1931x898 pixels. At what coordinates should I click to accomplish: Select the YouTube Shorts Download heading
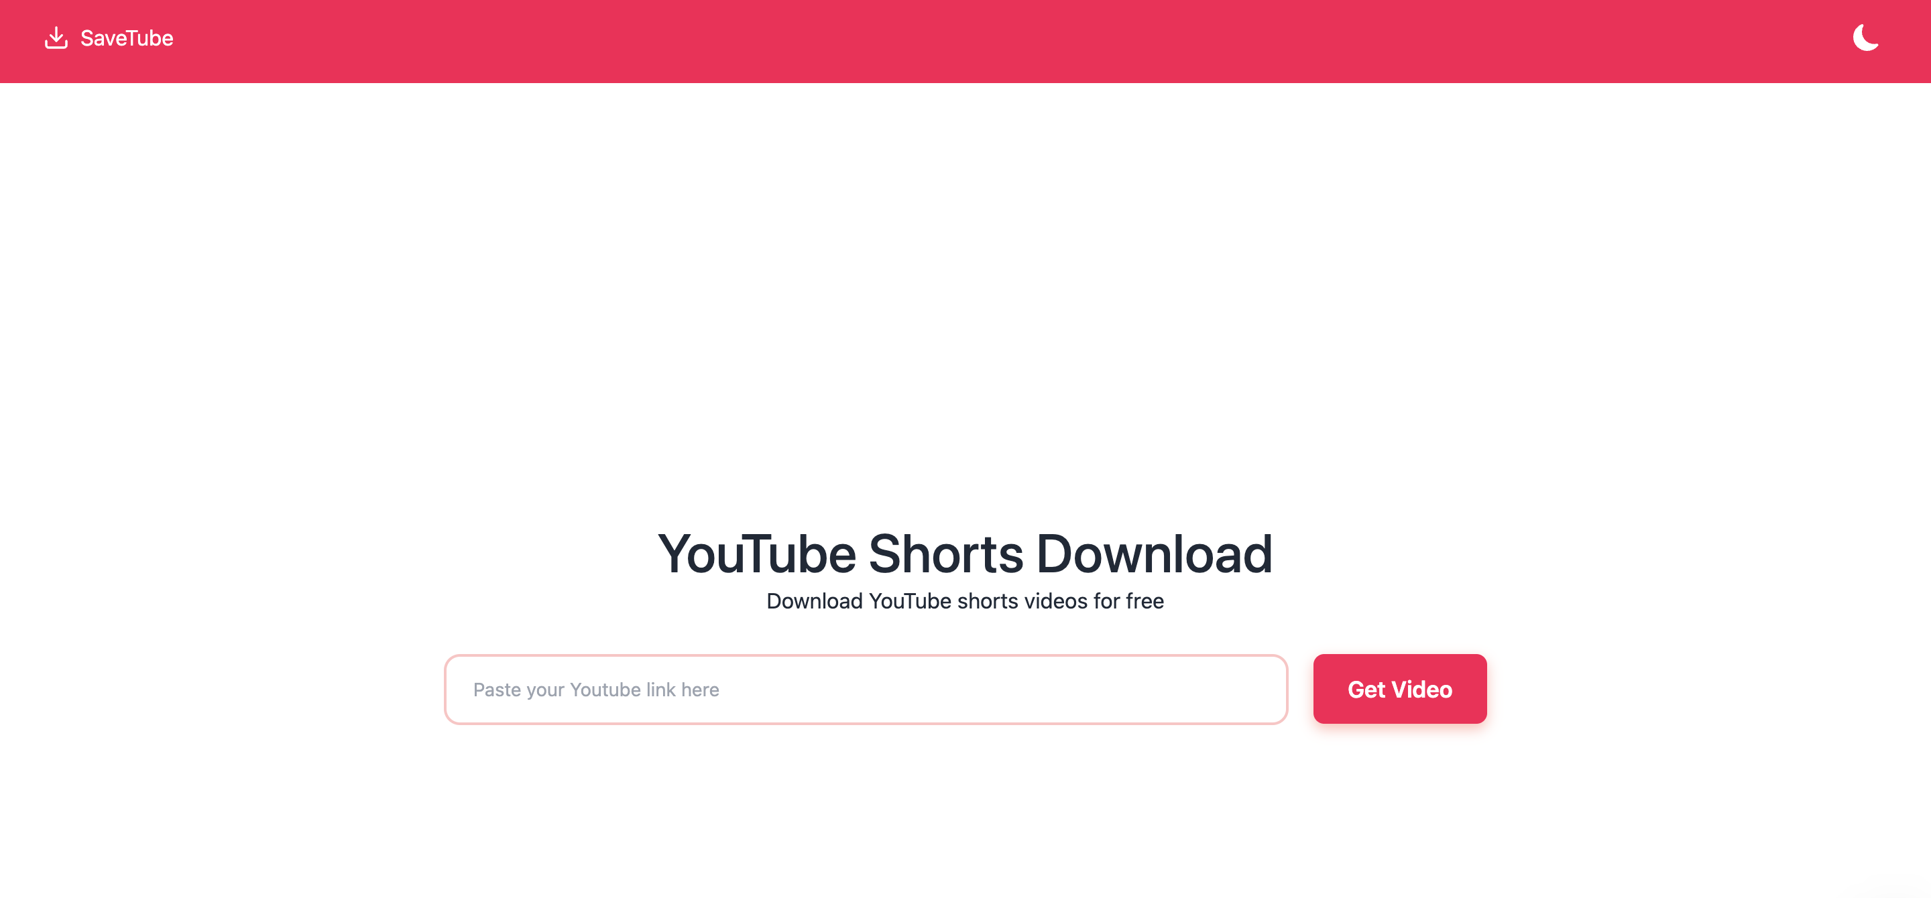(965, 554)
